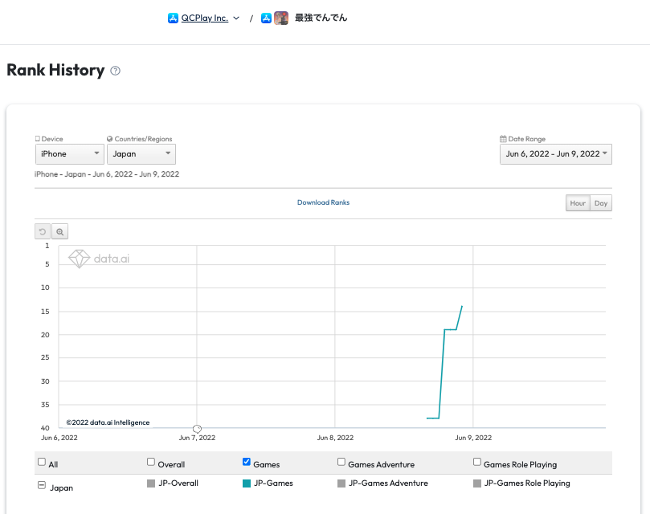
Task: Open the Countries/Regions dropdown showing Japan
Action: [141, 153]
